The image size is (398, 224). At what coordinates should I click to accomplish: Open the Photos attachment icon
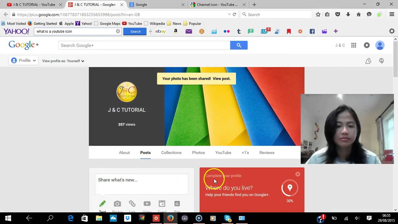tap(117, 204)
